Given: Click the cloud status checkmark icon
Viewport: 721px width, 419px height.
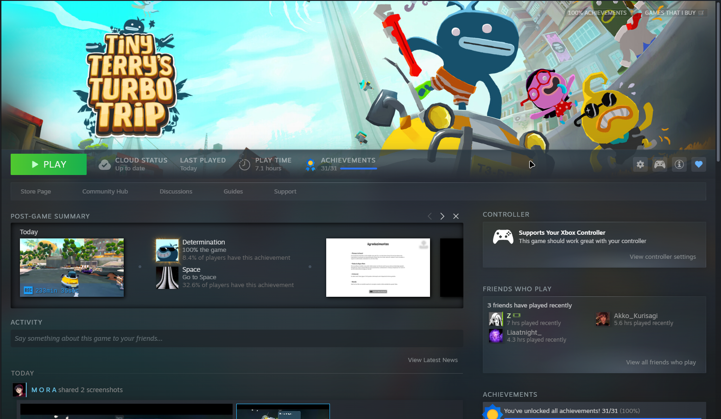Looking at the screenshot, I should pyautogui.click(x=105, y=164).
